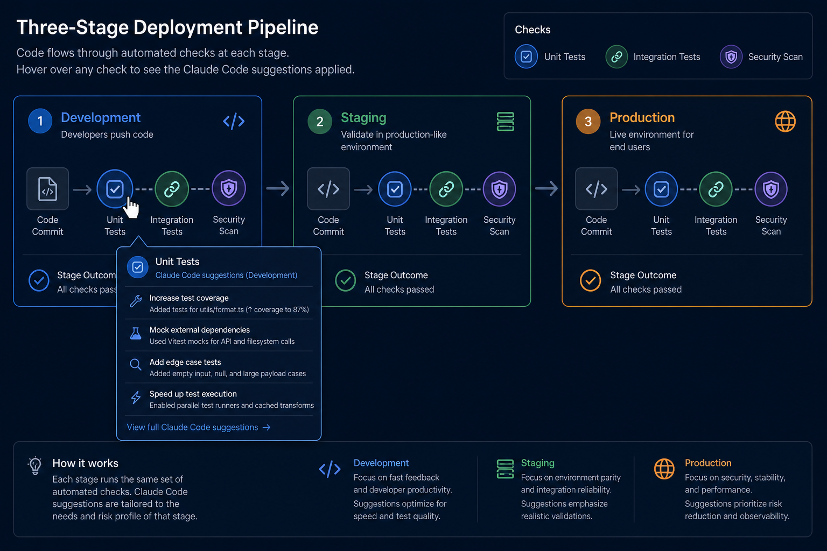Screen dimensions: 827x551
Task: Click the Development Code Commit file icon
Action: pos(47,189)
